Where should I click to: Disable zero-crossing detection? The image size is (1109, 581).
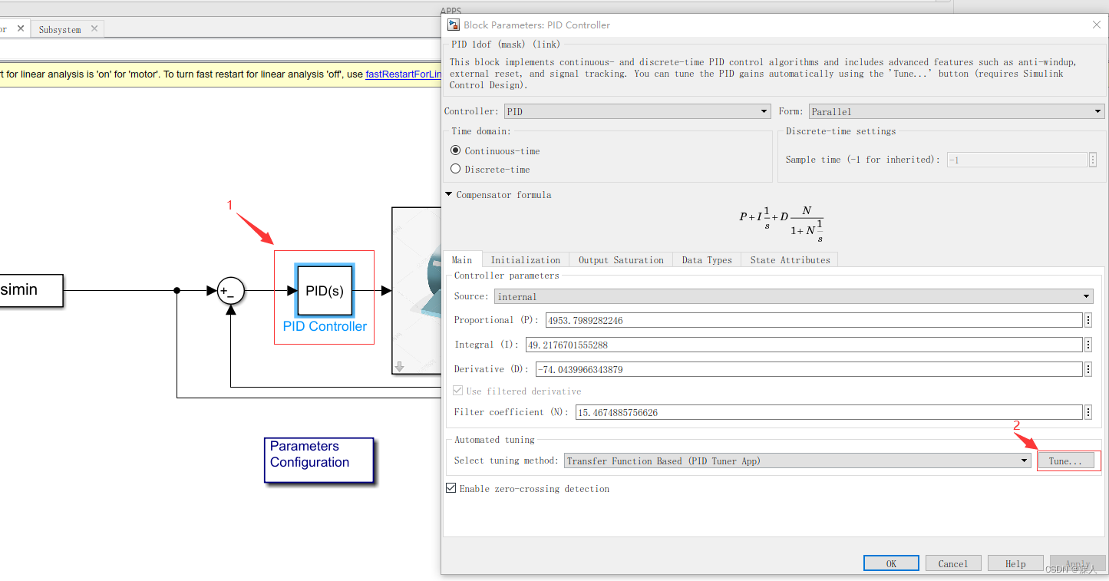(451, 487)
